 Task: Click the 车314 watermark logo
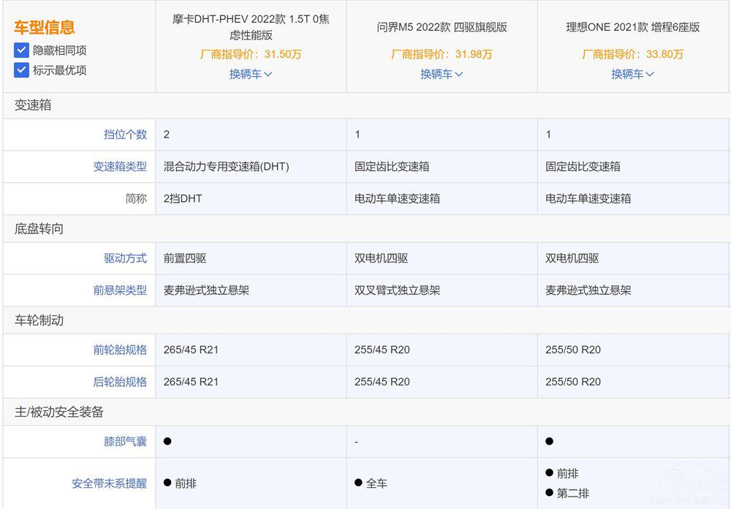tap(686, 483)
